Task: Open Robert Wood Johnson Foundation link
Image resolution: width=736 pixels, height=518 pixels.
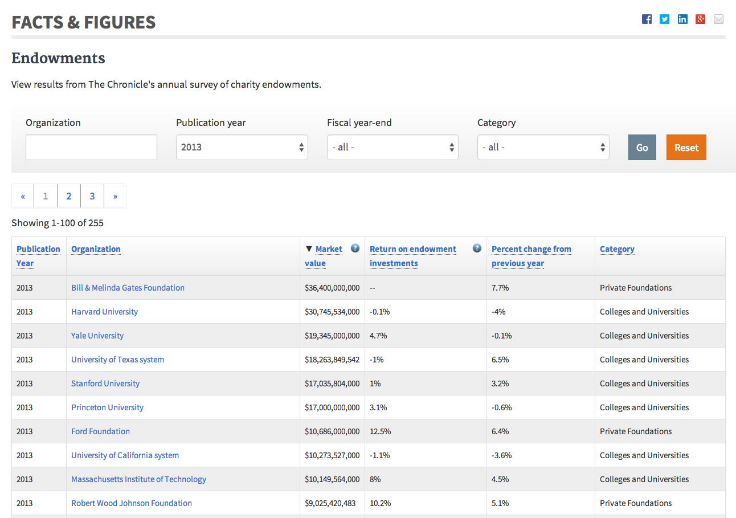Action: [x=132, y=503]
